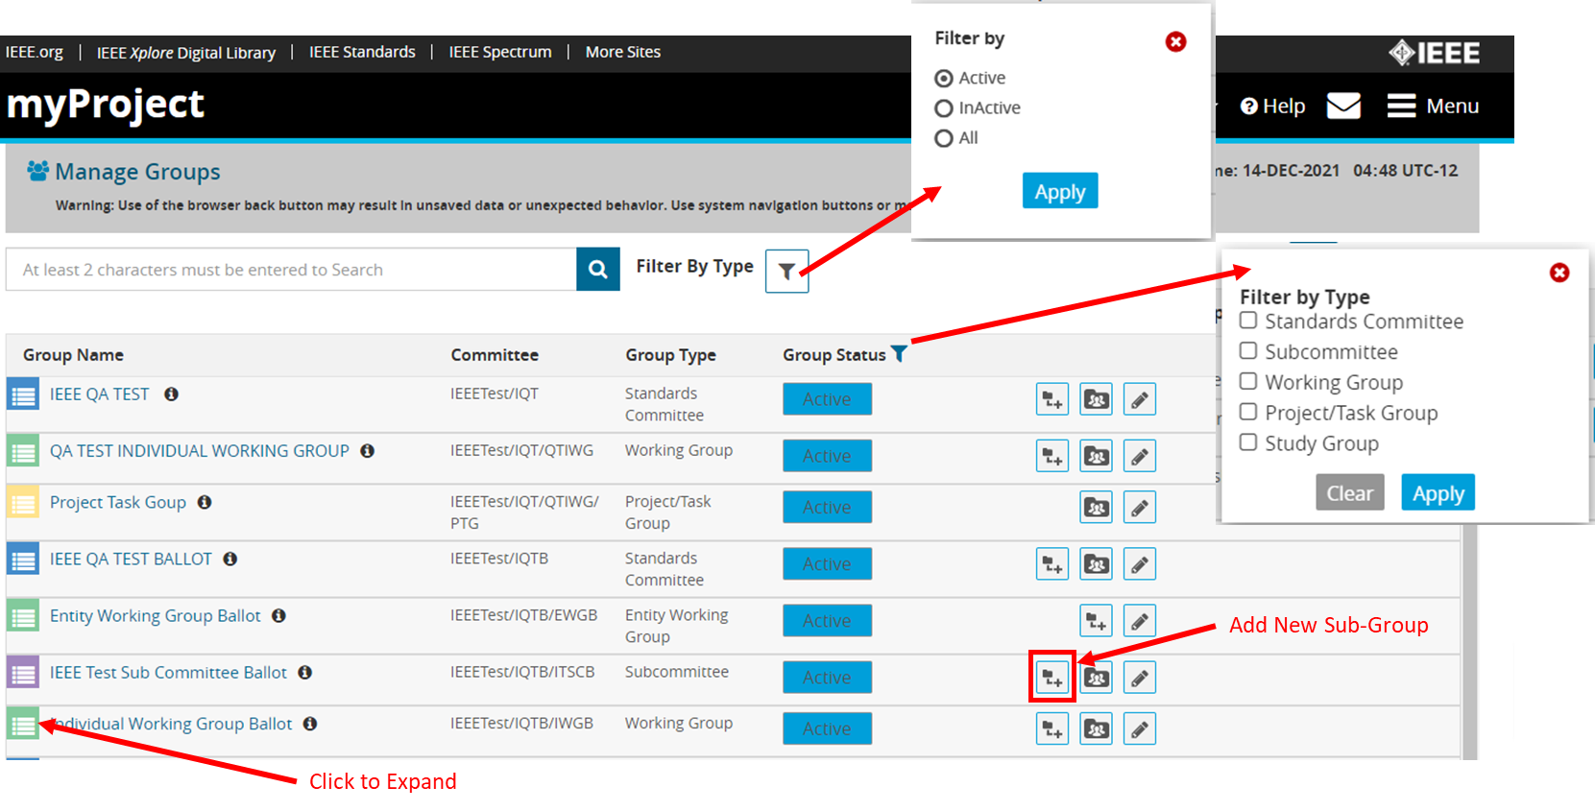The width and height of the screenshot is (1595, 811).
Task: Edit IEEE QA TEST BALLOT group
Action: pos(1139,564)
